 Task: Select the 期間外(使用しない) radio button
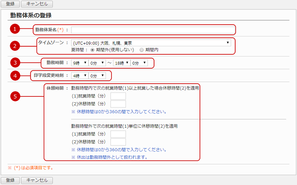(92, 49)
